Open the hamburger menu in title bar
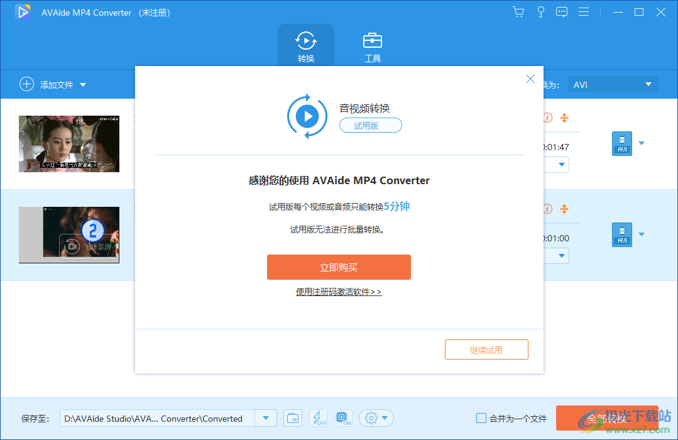The image size is (678, 440). (x=584, y=12)
